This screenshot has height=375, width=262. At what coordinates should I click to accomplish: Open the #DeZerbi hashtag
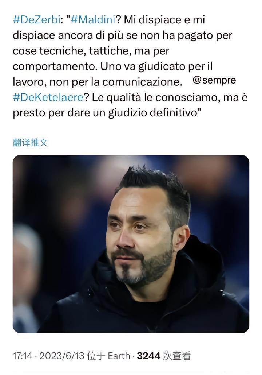point(36,20)
